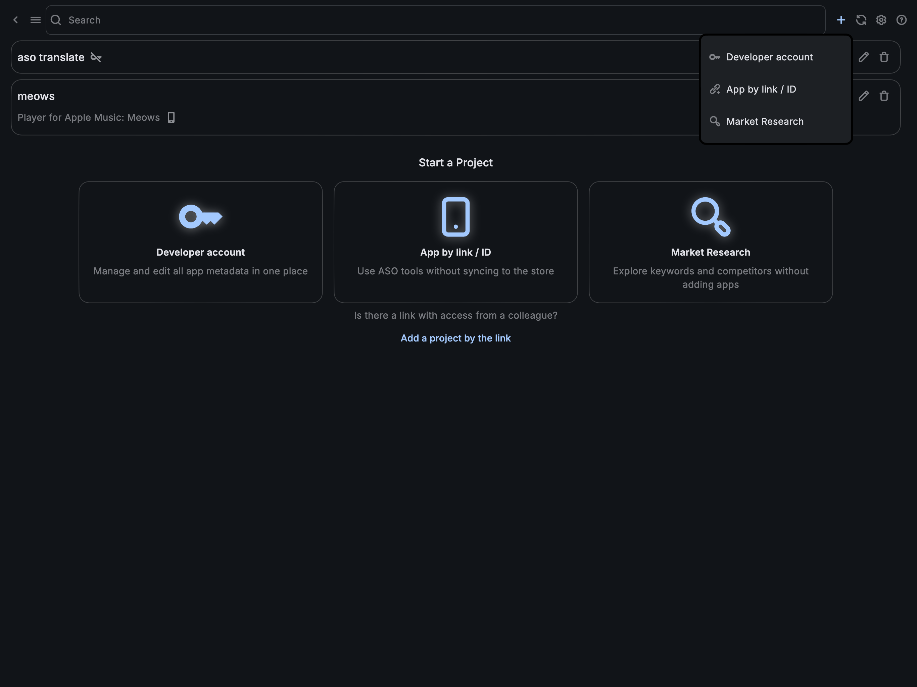Open the hamburger menu icon

(36, 20)
